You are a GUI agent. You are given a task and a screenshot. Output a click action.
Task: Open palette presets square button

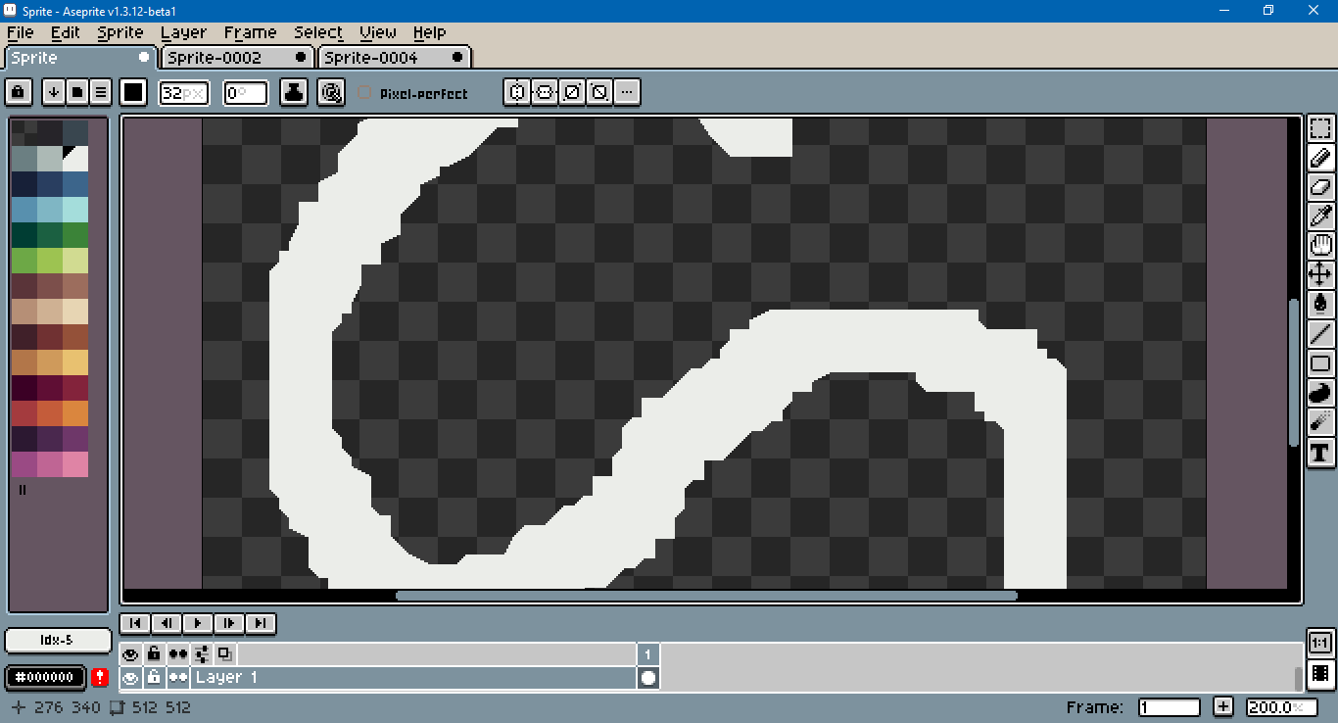point(77,93)
